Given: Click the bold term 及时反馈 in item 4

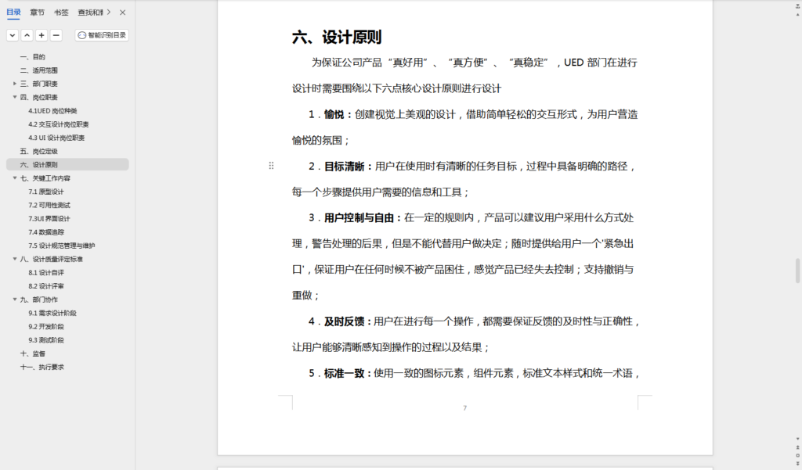Looking at the screenshot, I should click(345, 321).
